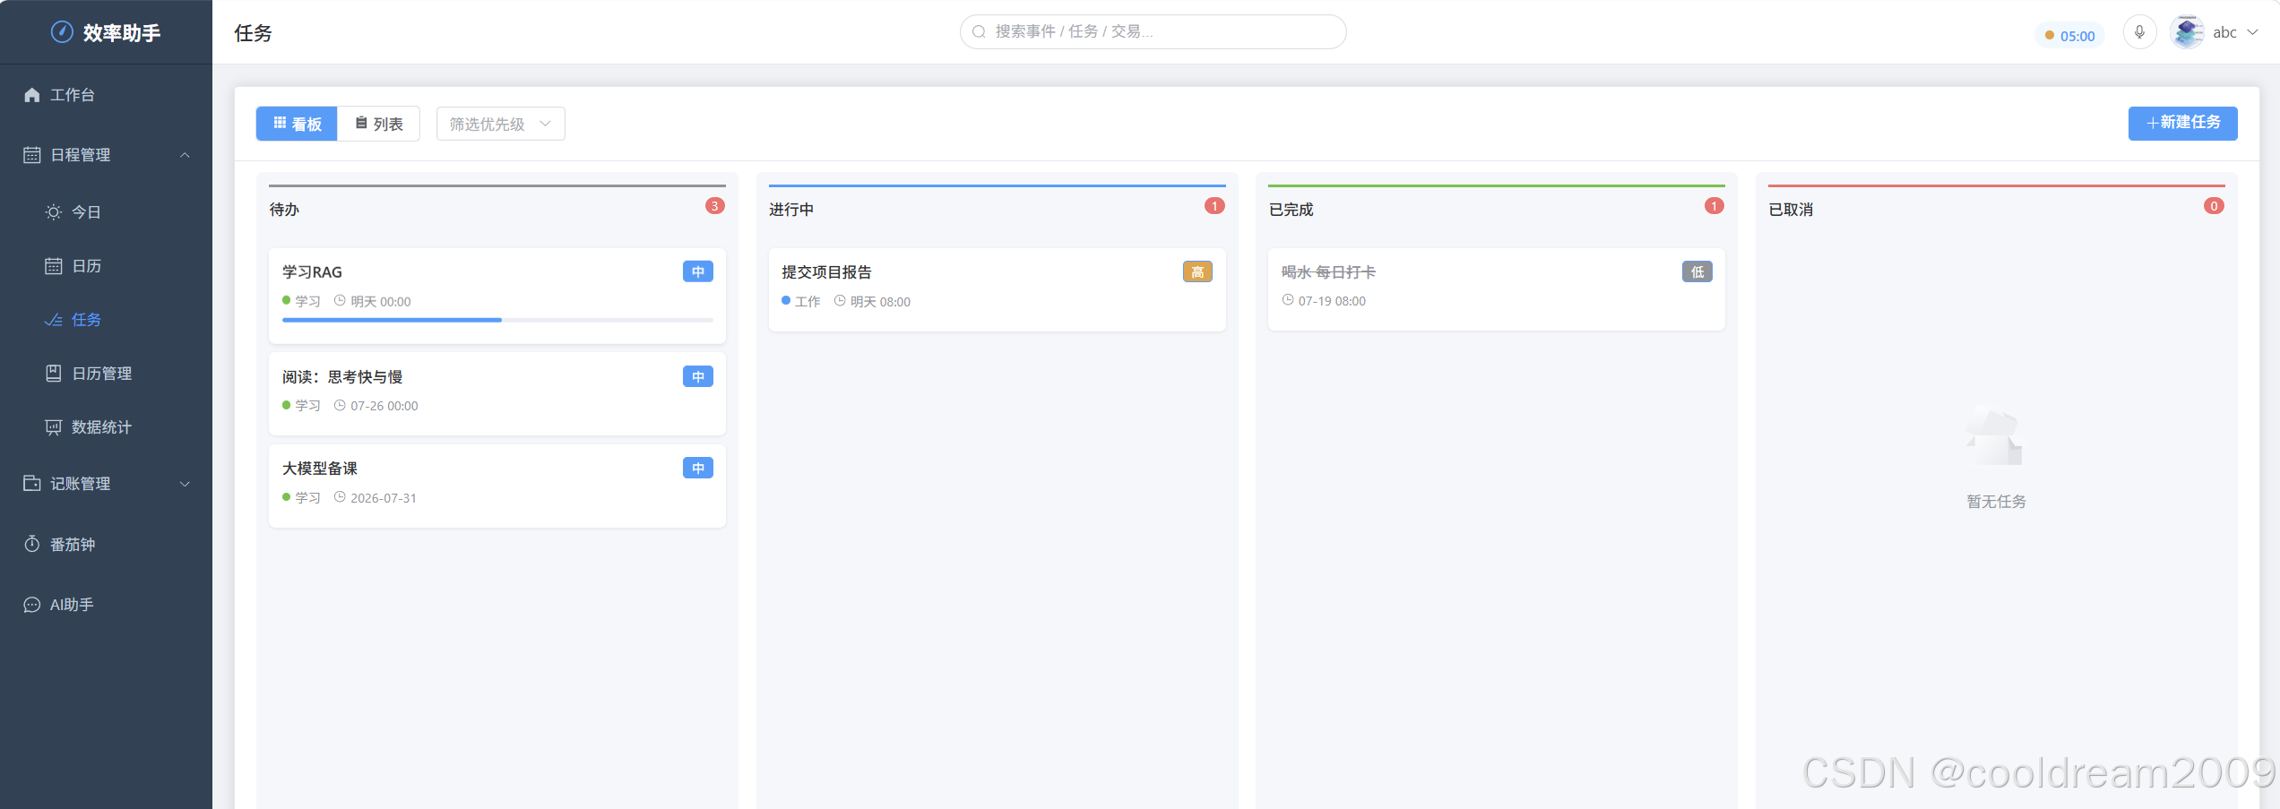Click the 中 priority tag on 阅读：思考快与慢
Viewport: 2280px width, 809px height.
point(698,376)
